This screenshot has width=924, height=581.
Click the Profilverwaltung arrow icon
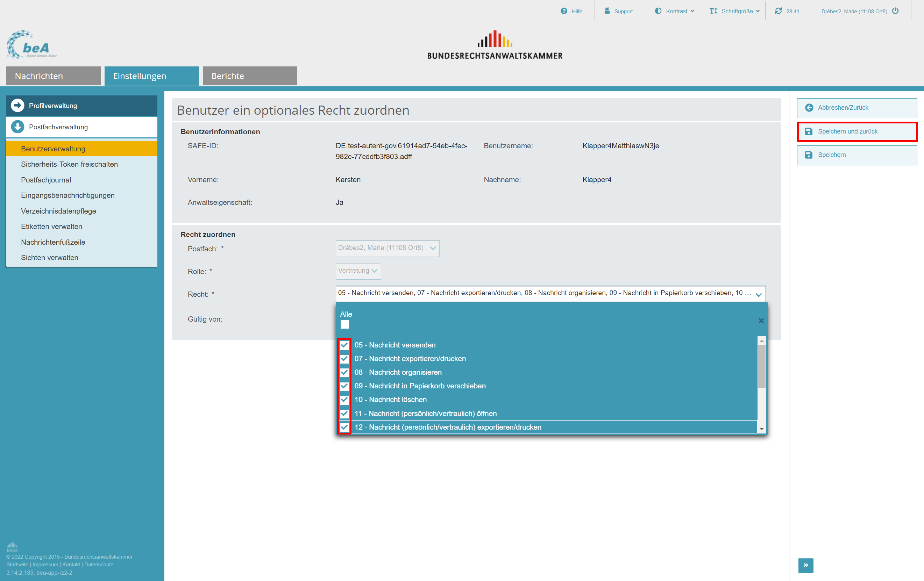point(17,106)
